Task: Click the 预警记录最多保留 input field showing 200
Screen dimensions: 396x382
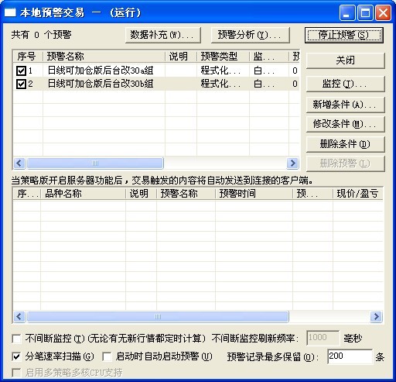Action: coord(350,356)
